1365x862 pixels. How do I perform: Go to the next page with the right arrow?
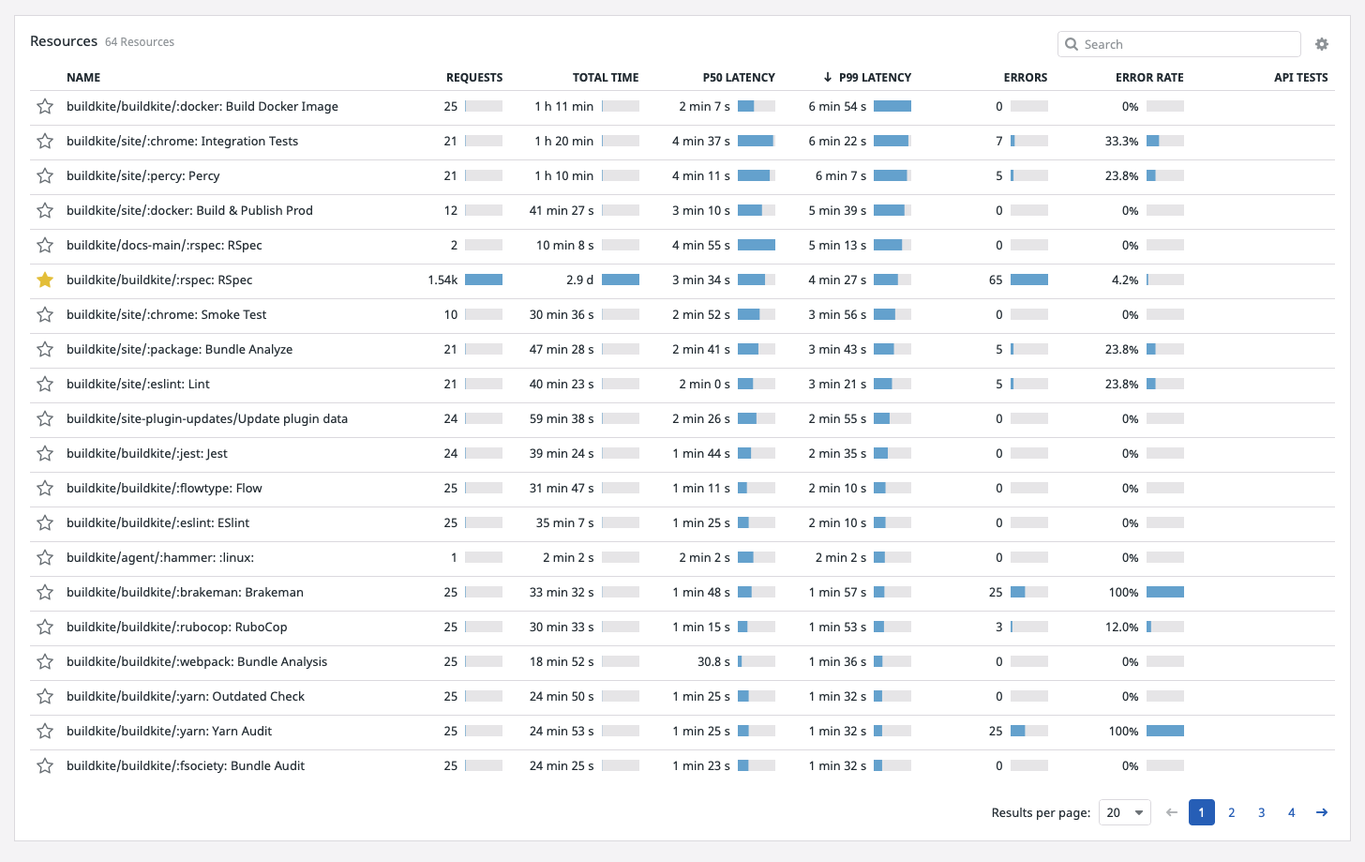click(1322, 812)
